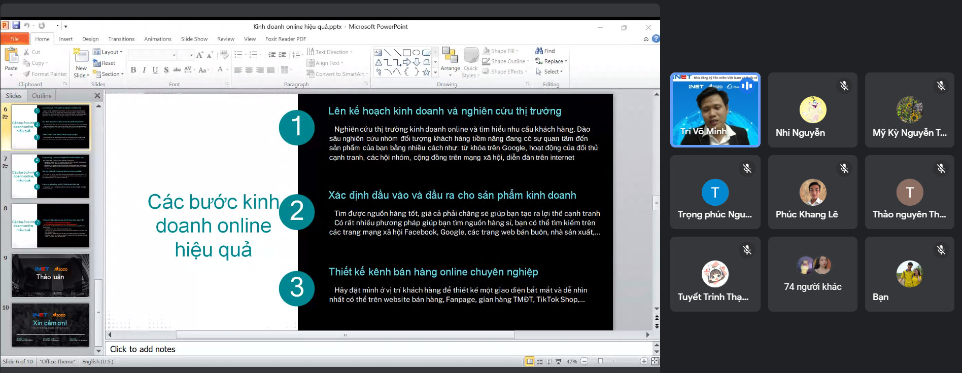The image size is (962, 373).
Task: Click the zoom slider handle
Action: coord(601,361)
